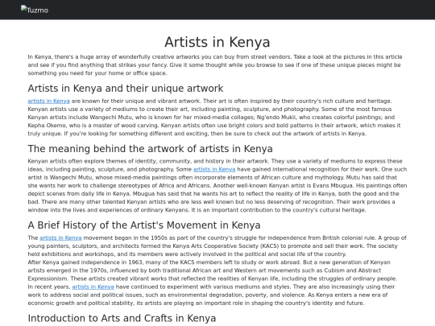Open the 'artists in Kenya' link before 'are known'

coord(48,101)
